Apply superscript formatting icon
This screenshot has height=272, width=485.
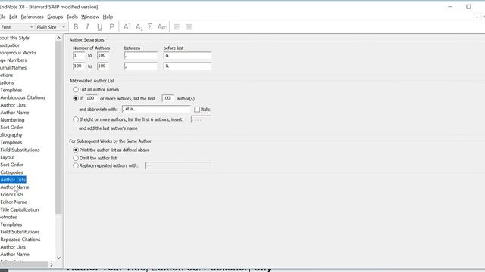[127, 27]
